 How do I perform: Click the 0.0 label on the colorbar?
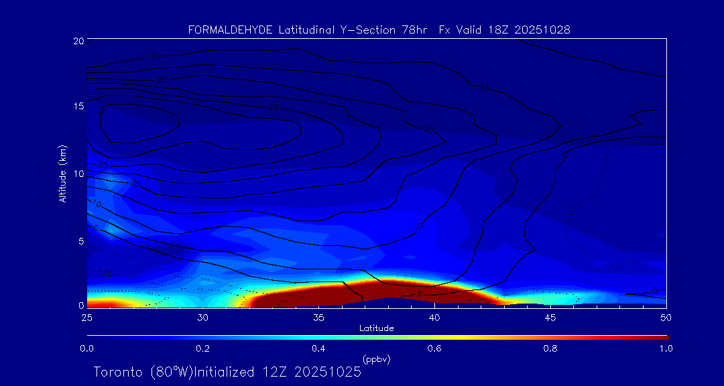[86, 348]
